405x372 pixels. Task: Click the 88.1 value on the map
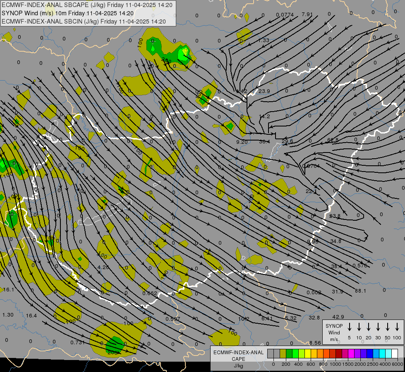(x=360, y=291)
